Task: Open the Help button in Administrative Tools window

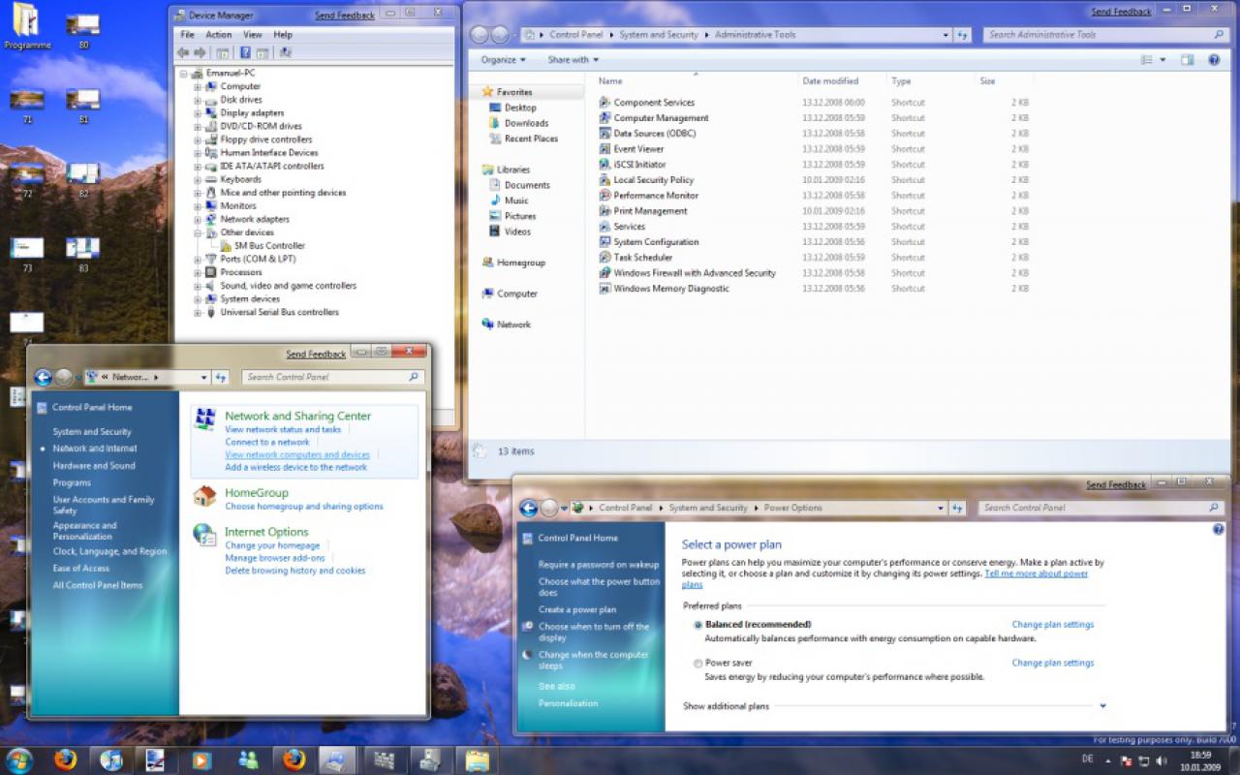Action: coord(1214,60)
